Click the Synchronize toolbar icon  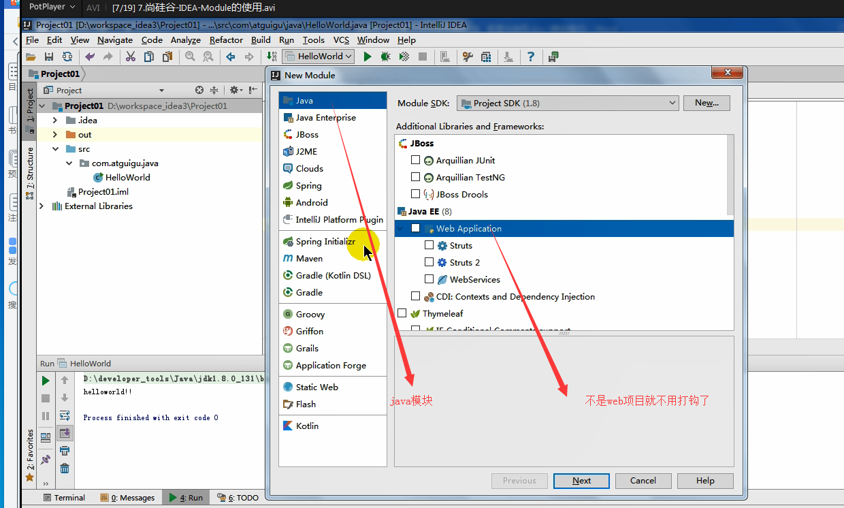click(67, 57)
